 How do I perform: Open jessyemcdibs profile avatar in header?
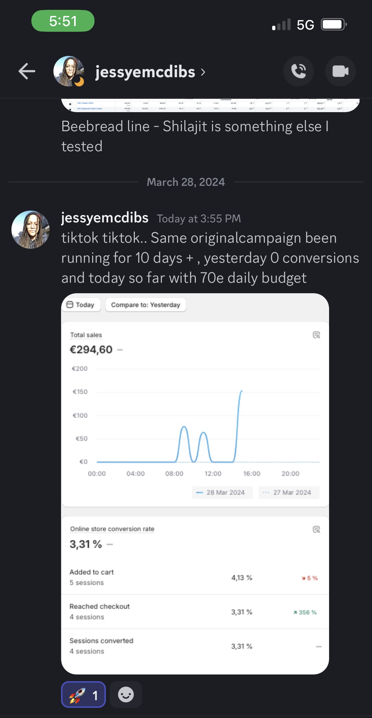click(69, 71)
